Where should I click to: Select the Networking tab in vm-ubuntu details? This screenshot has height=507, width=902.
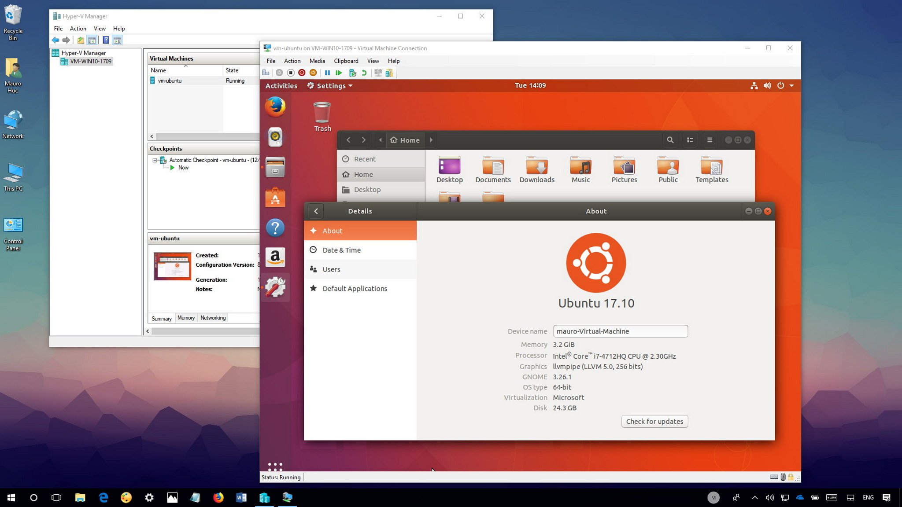[x=212, y=318]
